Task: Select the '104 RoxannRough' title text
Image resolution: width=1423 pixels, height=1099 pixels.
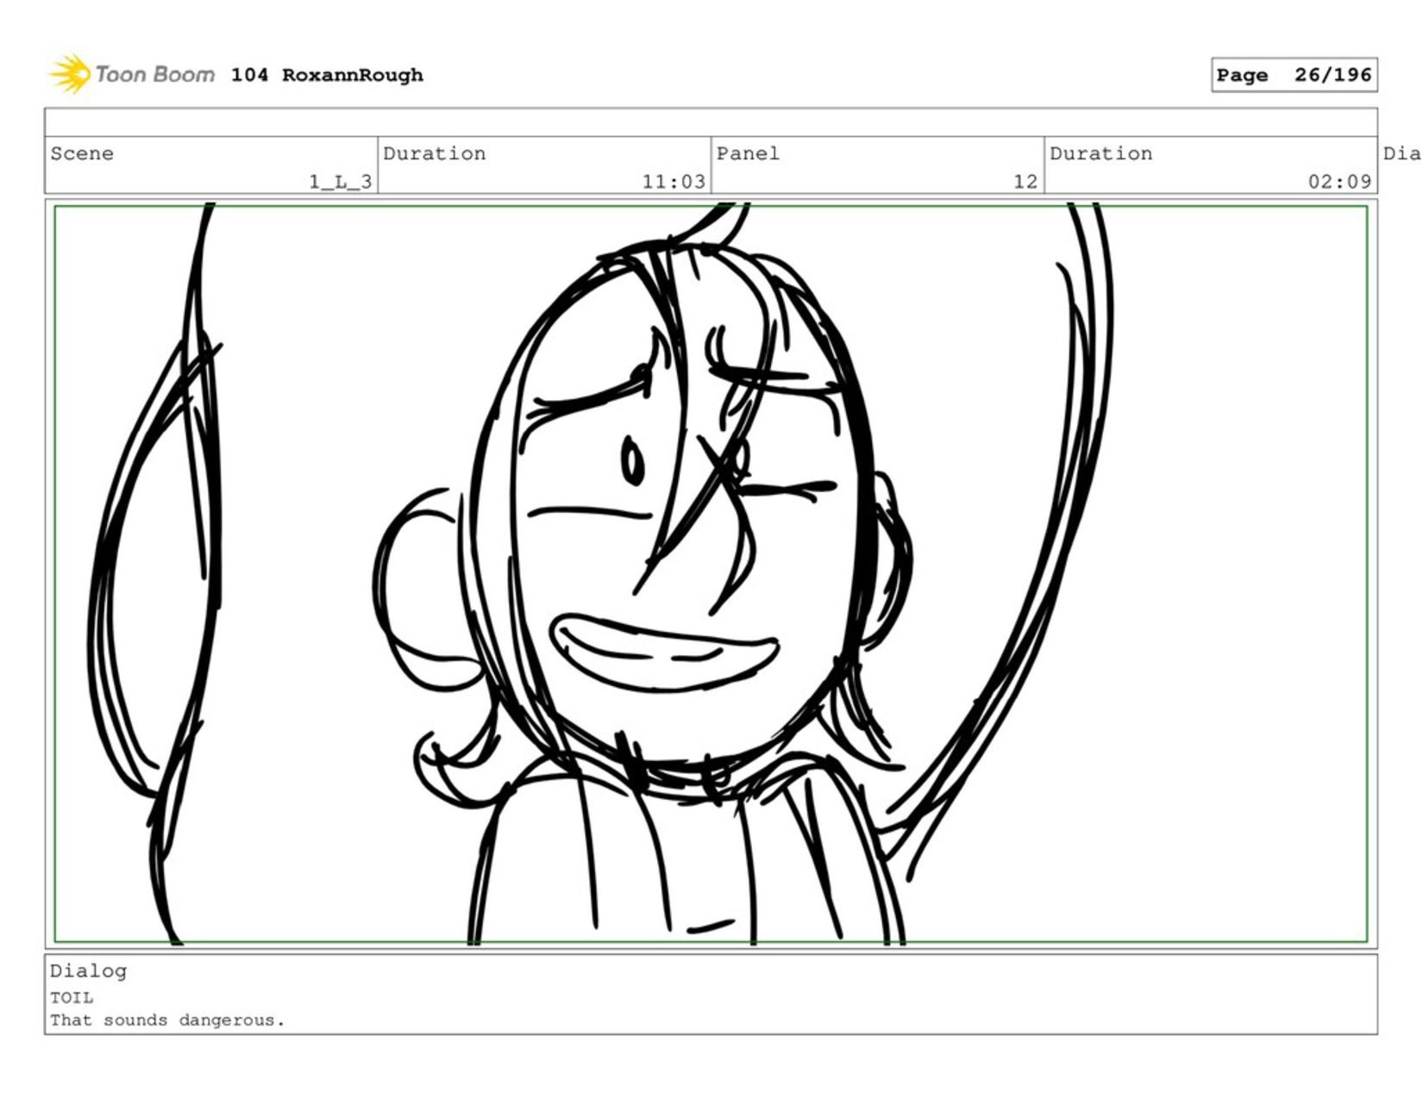Action: click(327, 75)
